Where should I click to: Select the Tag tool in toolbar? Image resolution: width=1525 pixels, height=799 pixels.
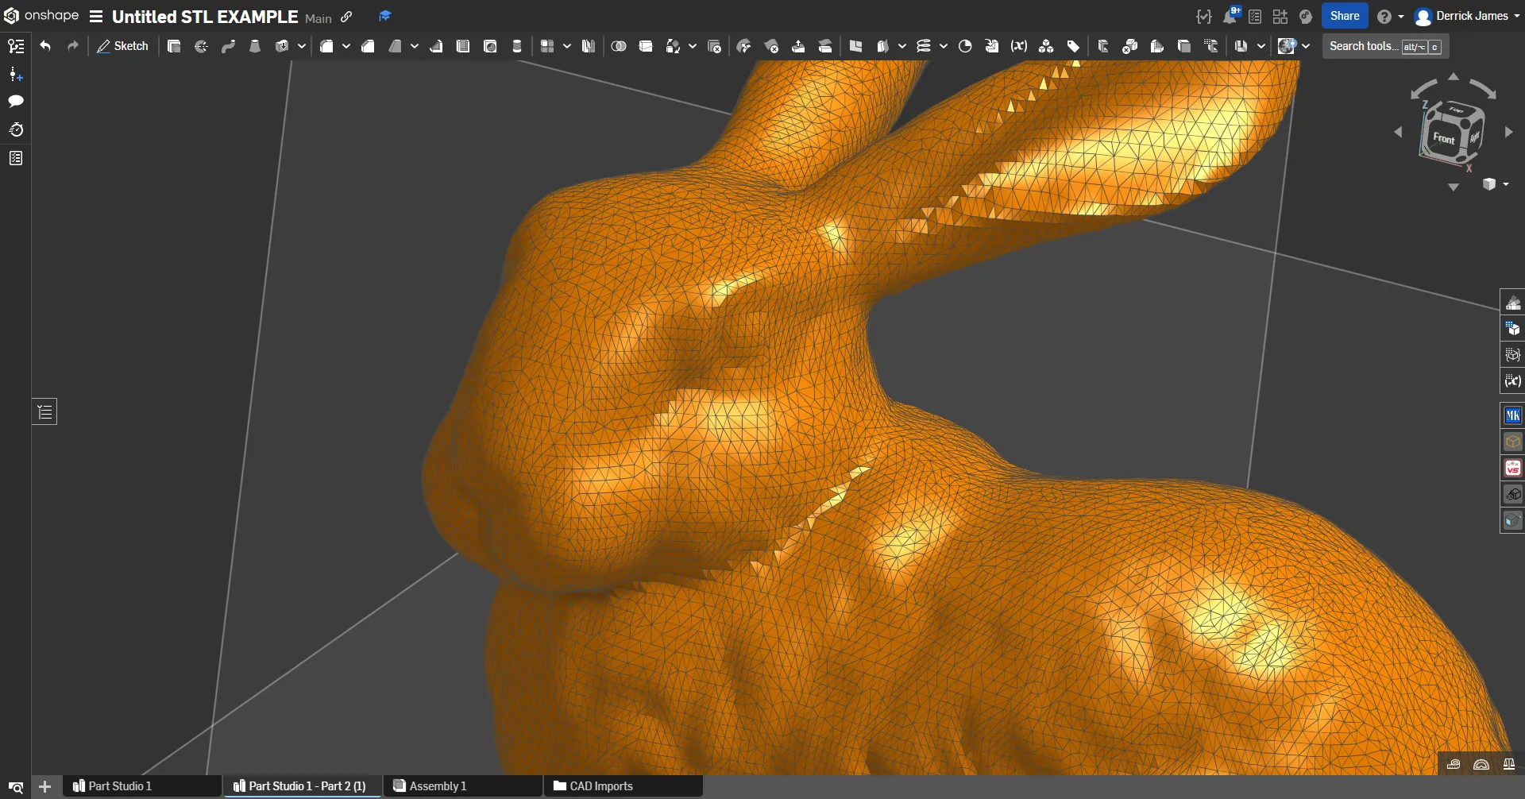(1073, 46)
